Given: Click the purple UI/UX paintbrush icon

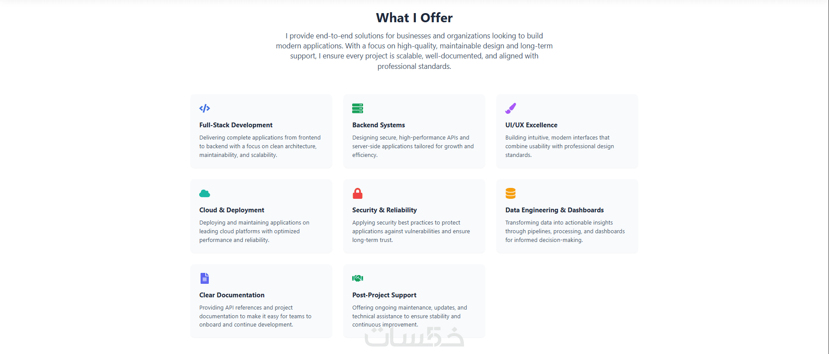Looking at the screenshot, I should 510,108.
